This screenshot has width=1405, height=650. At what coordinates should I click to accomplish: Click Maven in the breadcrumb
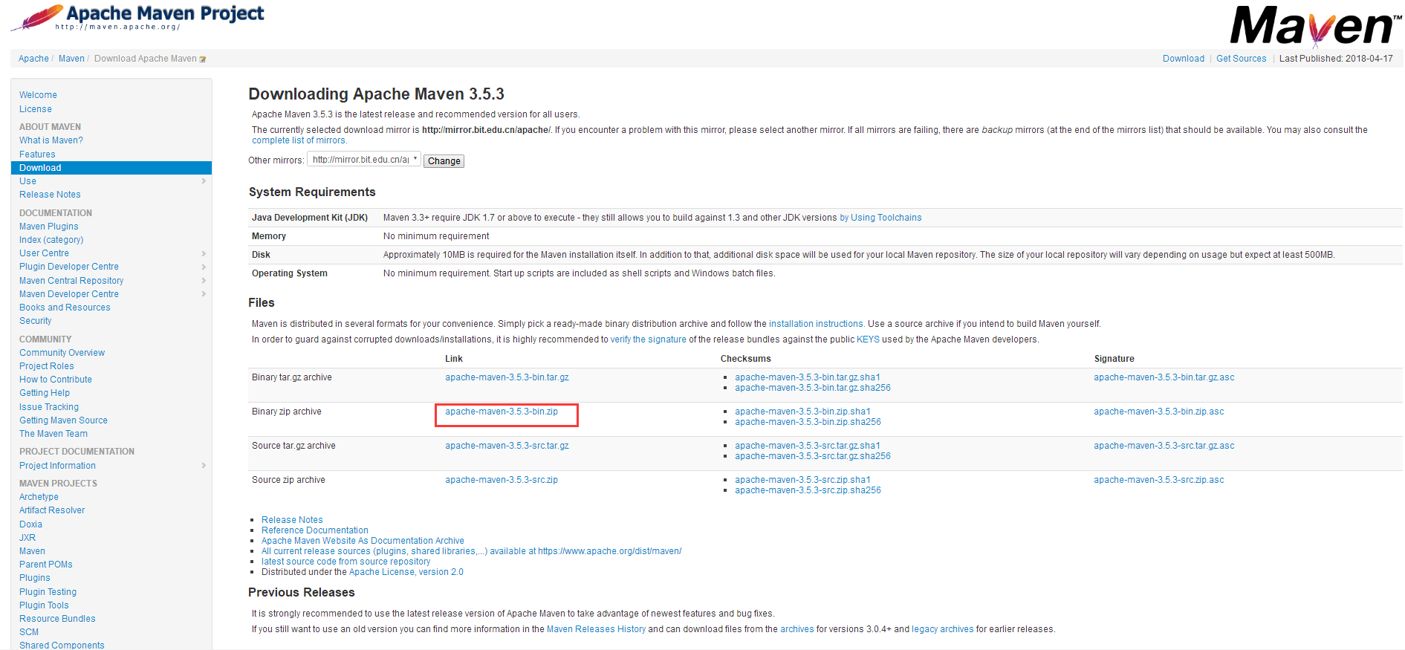pyautogui.click(x=71, y=59)
